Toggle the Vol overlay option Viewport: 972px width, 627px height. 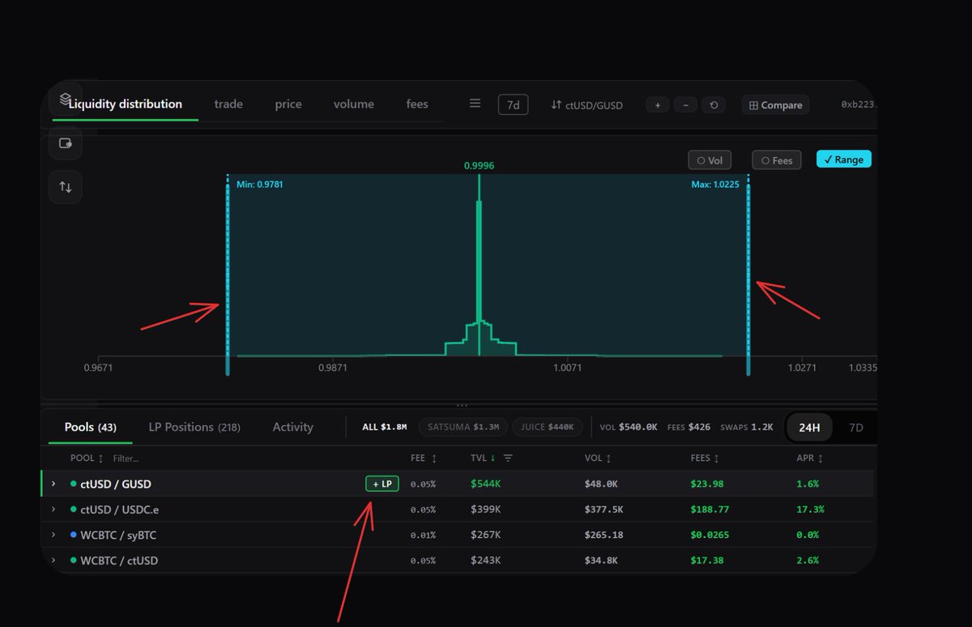[x=710, y=160]
